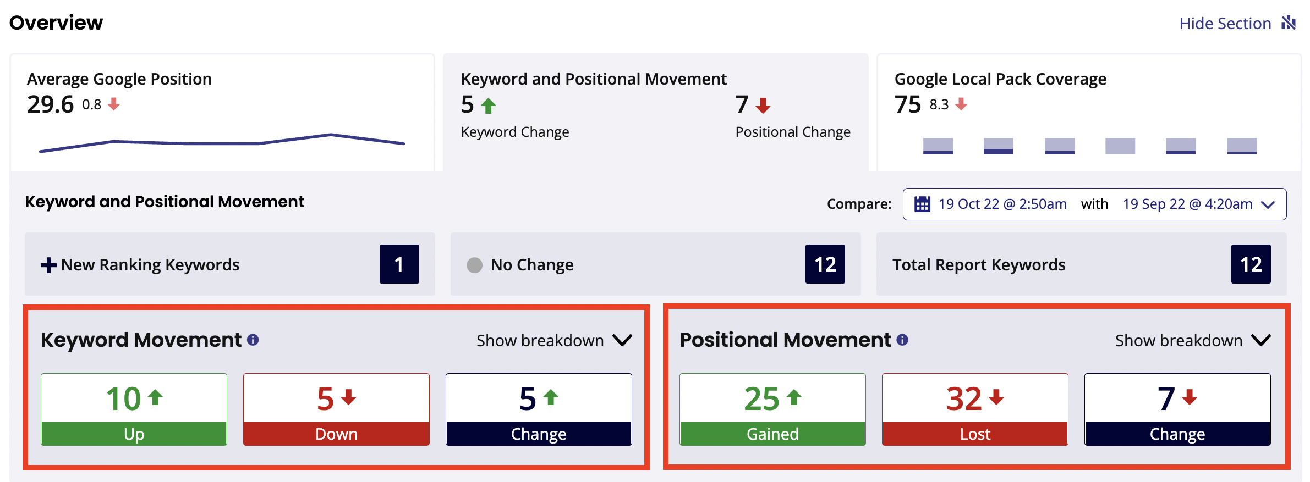The width and height of the screenshot is (1310, 482).
Task: Select the Google Local Pack Coverage tab card
Action: [x=1089, y=113]
